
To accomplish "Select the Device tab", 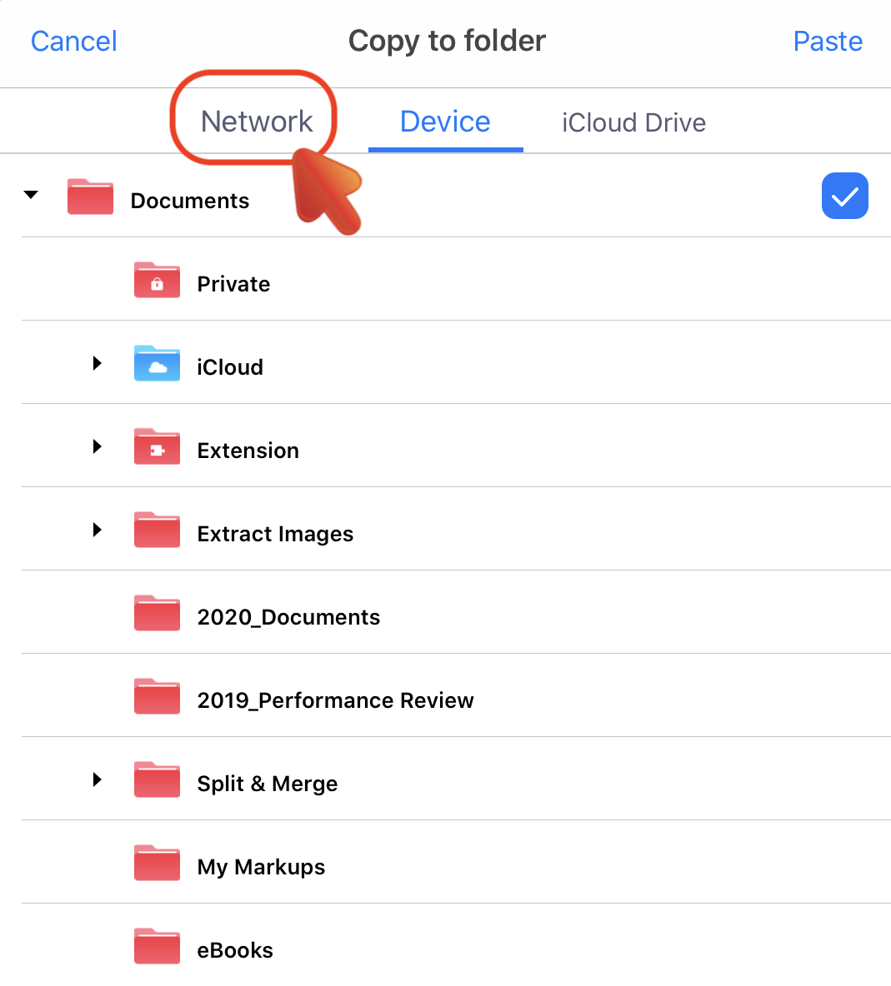I will (445, 122).
